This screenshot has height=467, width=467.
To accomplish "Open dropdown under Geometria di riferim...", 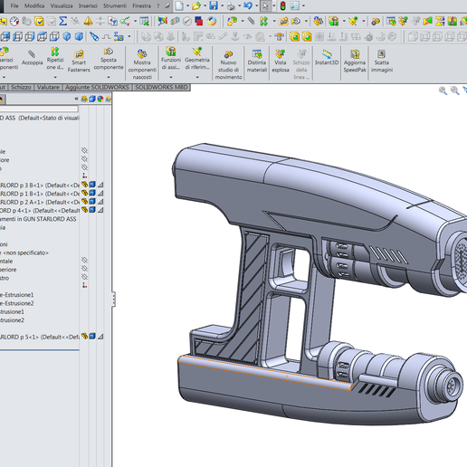I will point(197,77).
